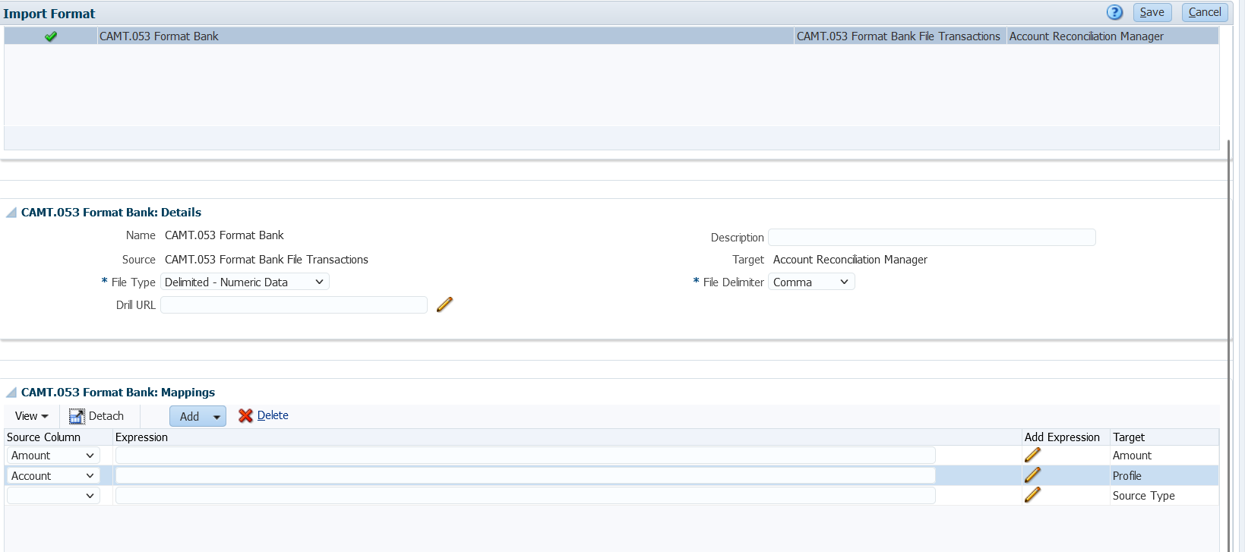Click the red X Delete icon
Screen dimensions: 1245x552
click(245, 415)
